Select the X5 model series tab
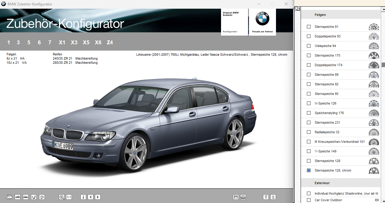Viewport: 385px width, 203px height. tap(86, 43)
